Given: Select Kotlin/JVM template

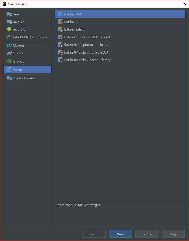Looking at the screenshot, I should [120, 14].
